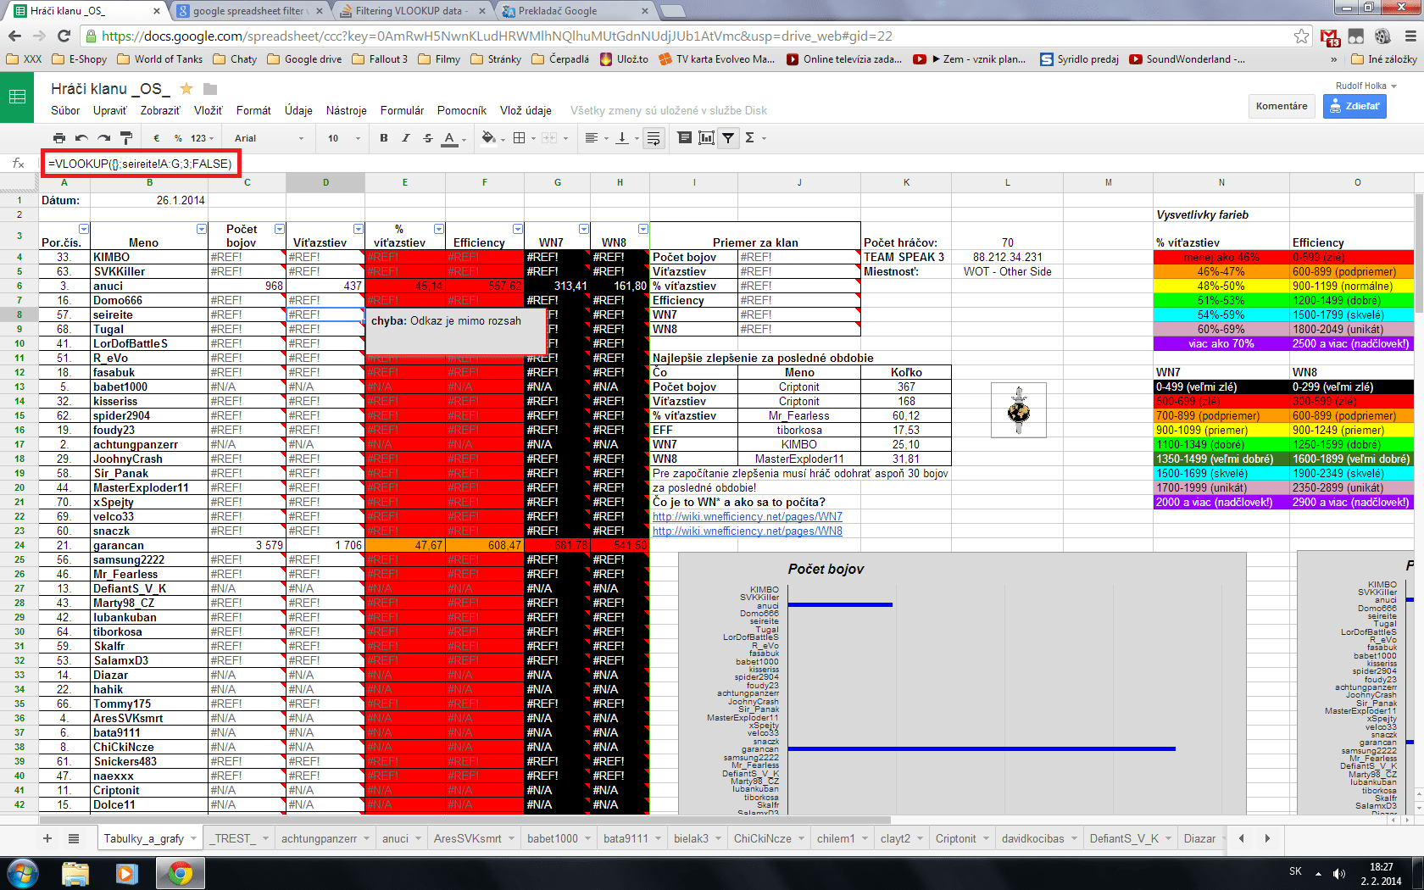This screenshot has height=890, width=1424.
Task: Select the Paint format tool
Action: [x=126, y=138]
